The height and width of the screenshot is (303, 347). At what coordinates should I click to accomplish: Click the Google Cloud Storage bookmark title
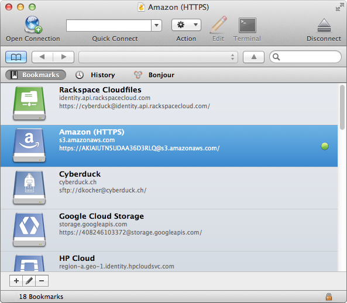tap(101, 216)
